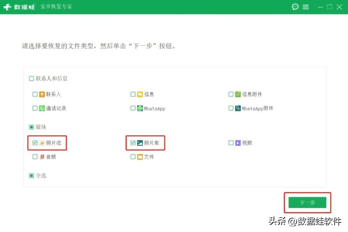Click the 下一步 next button
The width and height of the screenshot is (348, 232).
(307, 203)
